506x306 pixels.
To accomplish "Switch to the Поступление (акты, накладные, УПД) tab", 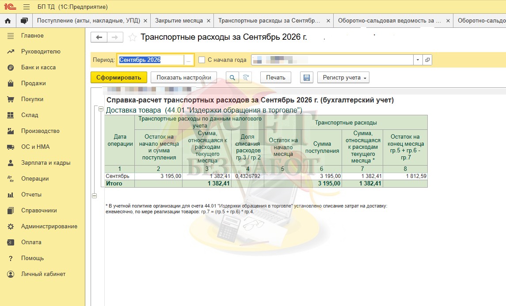I will [x=88, y=21].
